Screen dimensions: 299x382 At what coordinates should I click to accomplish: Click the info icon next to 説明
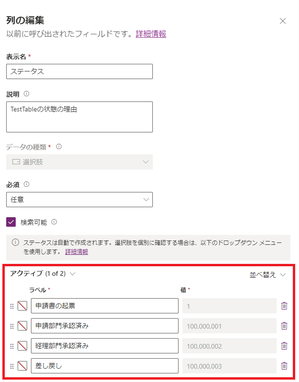pyautogui.click(x=27, y=94)
